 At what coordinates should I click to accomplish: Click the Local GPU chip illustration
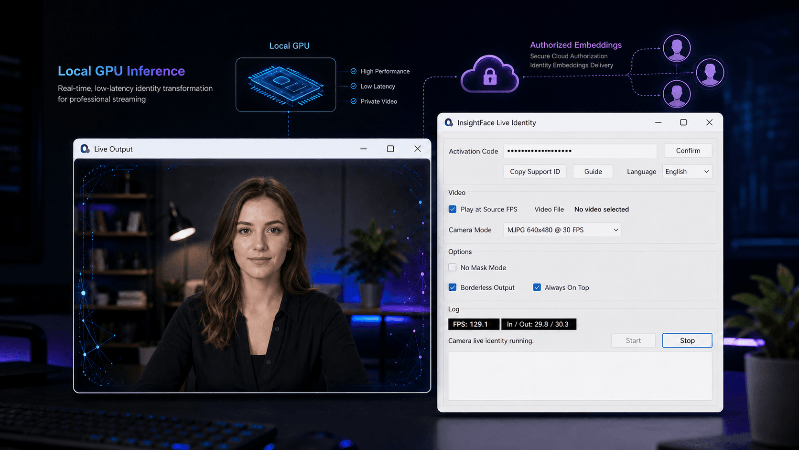pyautogui.click(x=286, y=85)
